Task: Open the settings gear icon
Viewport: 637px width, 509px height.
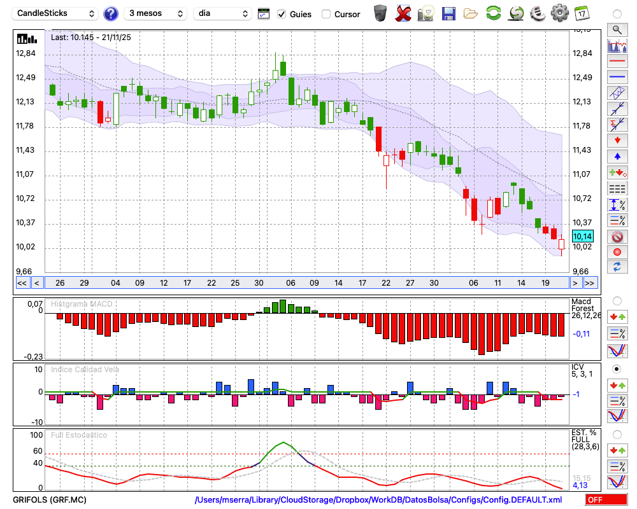Action: 559,13
